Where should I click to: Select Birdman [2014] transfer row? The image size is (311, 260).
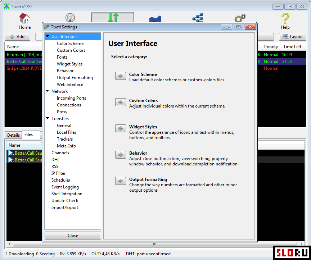24,55
